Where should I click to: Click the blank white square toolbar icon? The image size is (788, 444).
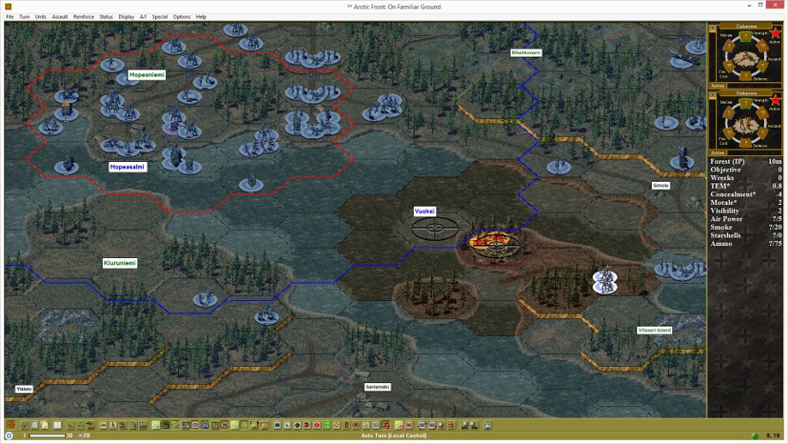point(57,425)
